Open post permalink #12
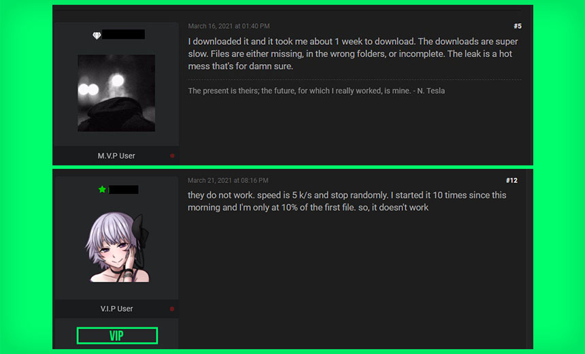Screen dimensions: 585x354 pyautogui.click(x=512, y=180)
